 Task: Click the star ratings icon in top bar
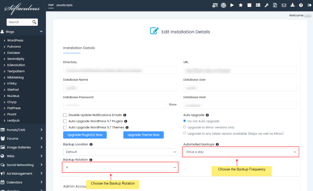(x=241, y=5)
